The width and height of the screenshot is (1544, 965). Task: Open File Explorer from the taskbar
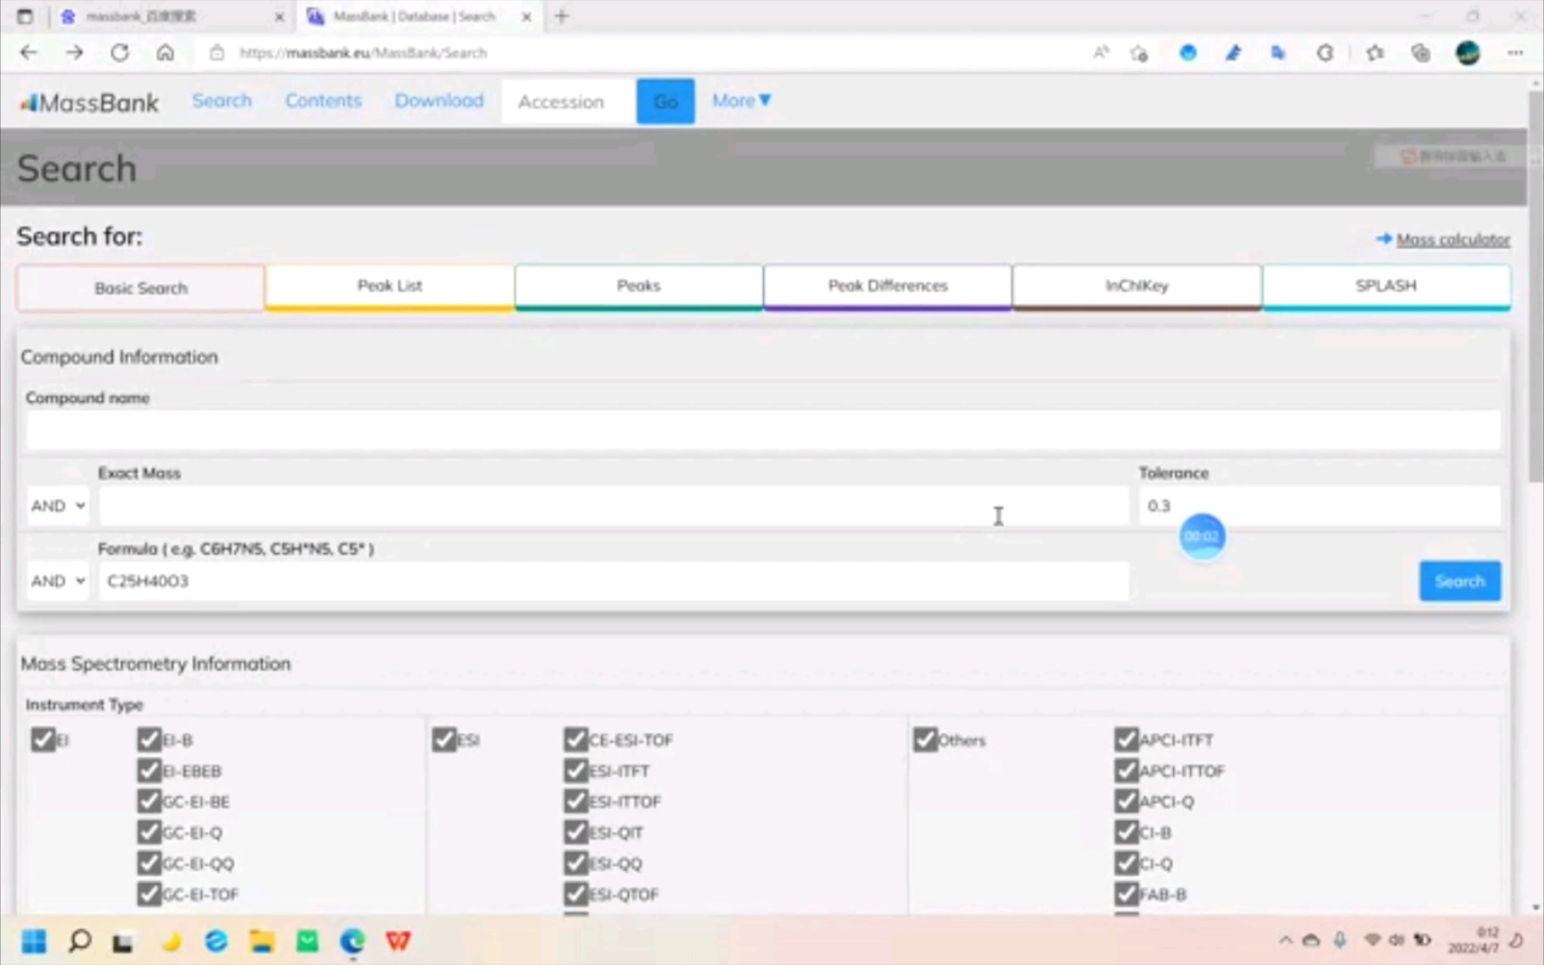(262, 941)
